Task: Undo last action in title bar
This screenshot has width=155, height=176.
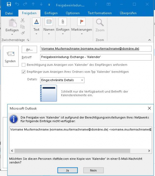Action: click(x=17, y=4)
